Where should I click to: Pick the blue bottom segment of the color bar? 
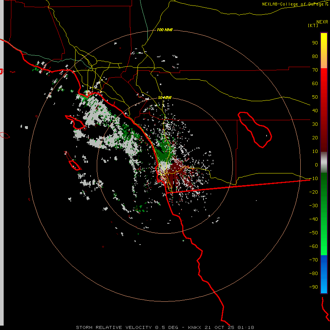click(x=324, y=274)
